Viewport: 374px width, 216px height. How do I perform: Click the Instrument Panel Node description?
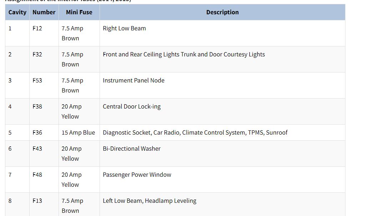click(133, 81)
